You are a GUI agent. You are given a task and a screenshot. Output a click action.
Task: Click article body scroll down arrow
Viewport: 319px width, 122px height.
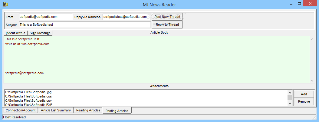312,81
